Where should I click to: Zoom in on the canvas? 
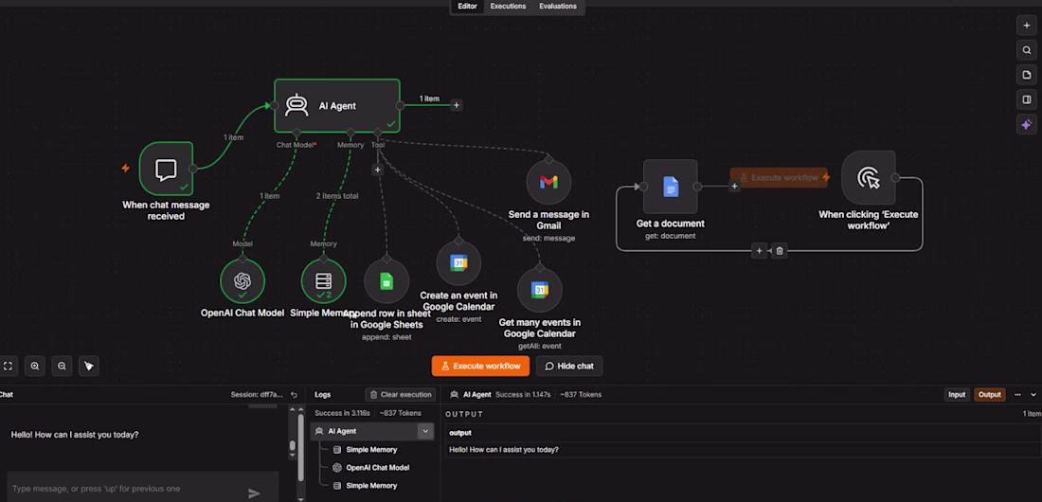[x=34, y=366]
